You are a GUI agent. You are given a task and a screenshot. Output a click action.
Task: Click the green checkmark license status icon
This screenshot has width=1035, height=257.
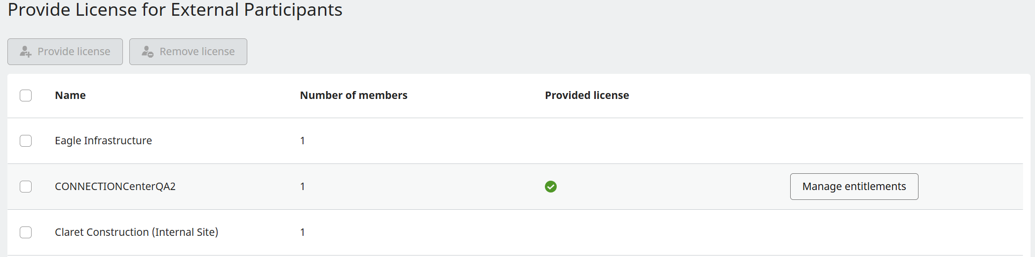point(551,187)
